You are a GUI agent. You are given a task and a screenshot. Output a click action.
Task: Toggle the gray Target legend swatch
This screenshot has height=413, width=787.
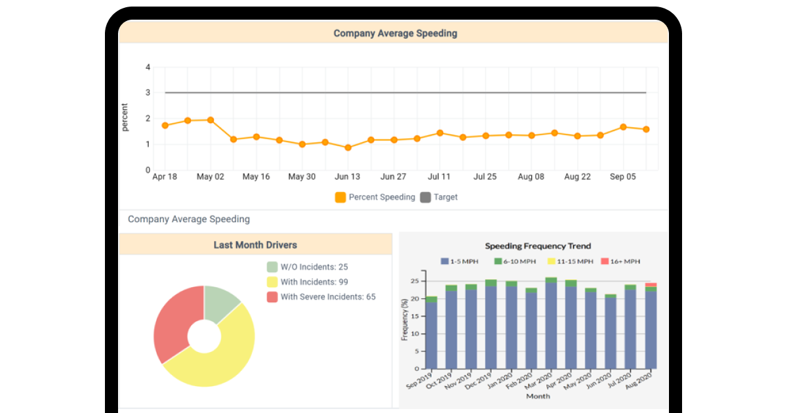point(425,197)
